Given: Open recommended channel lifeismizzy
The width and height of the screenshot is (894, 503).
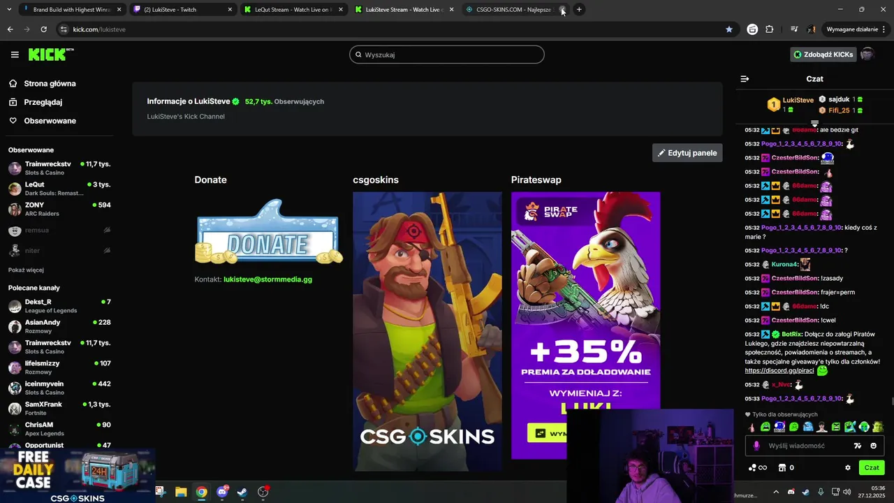Looking at the screenshot, I should pos(59,367).
